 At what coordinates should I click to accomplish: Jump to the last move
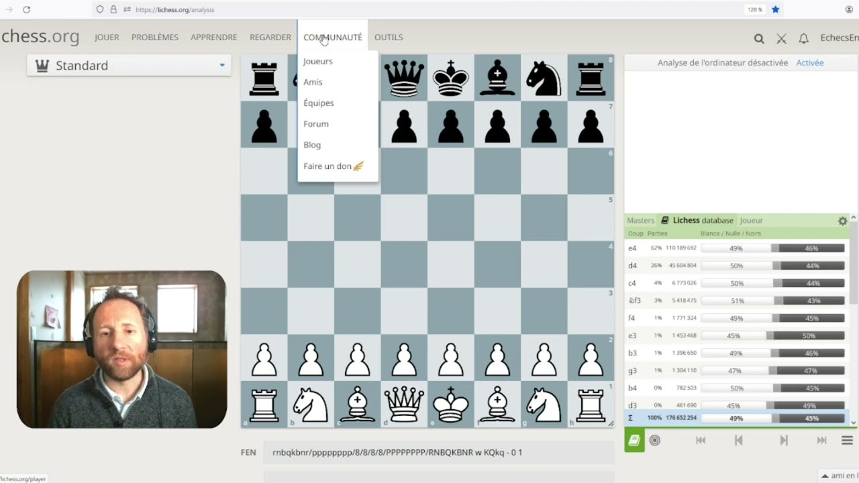tap(821, 440)
